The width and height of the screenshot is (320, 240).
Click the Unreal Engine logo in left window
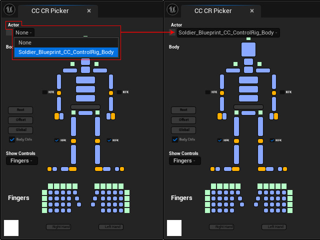[x=9, y=9]
